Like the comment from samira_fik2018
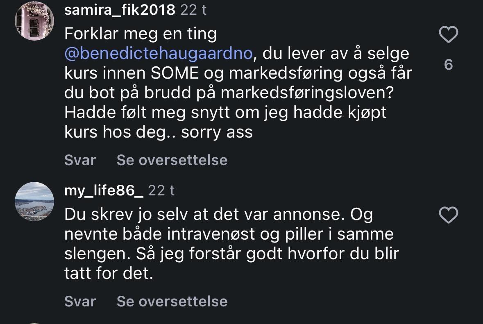483x324 pixels. click(x=448, y=35)
